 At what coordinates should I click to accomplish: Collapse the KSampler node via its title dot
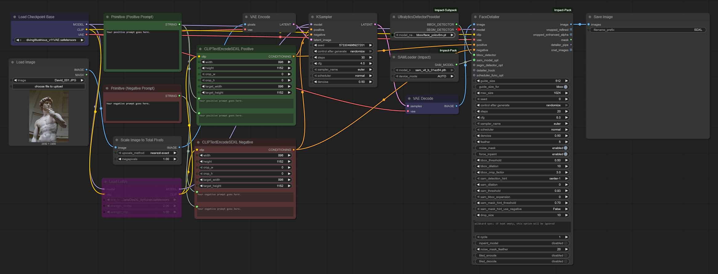[312, 17]
